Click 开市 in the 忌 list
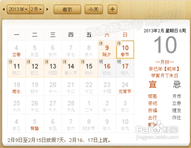 (x=177, y=96)
